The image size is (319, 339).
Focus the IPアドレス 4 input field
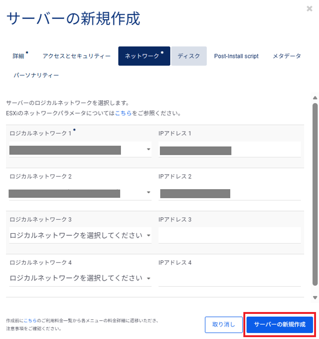point(230,278)
